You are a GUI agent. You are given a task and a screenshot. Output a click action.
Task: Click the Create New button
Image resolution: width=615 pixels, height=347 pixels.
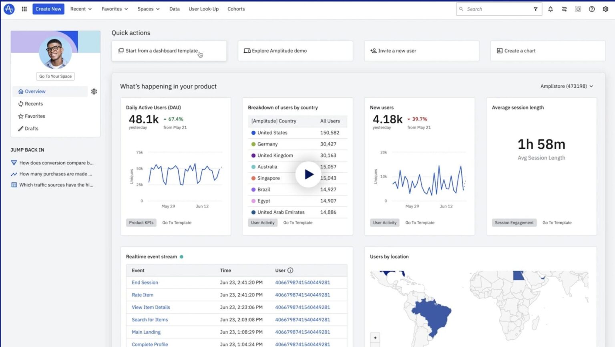click(x=48, y=9)
